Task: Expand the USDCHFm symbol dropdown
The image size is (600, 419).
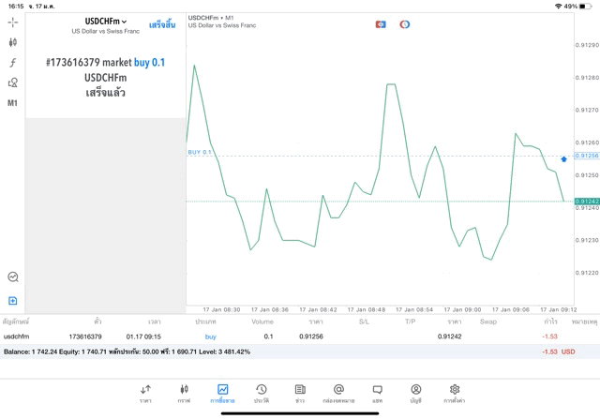Action: point(106,22)
